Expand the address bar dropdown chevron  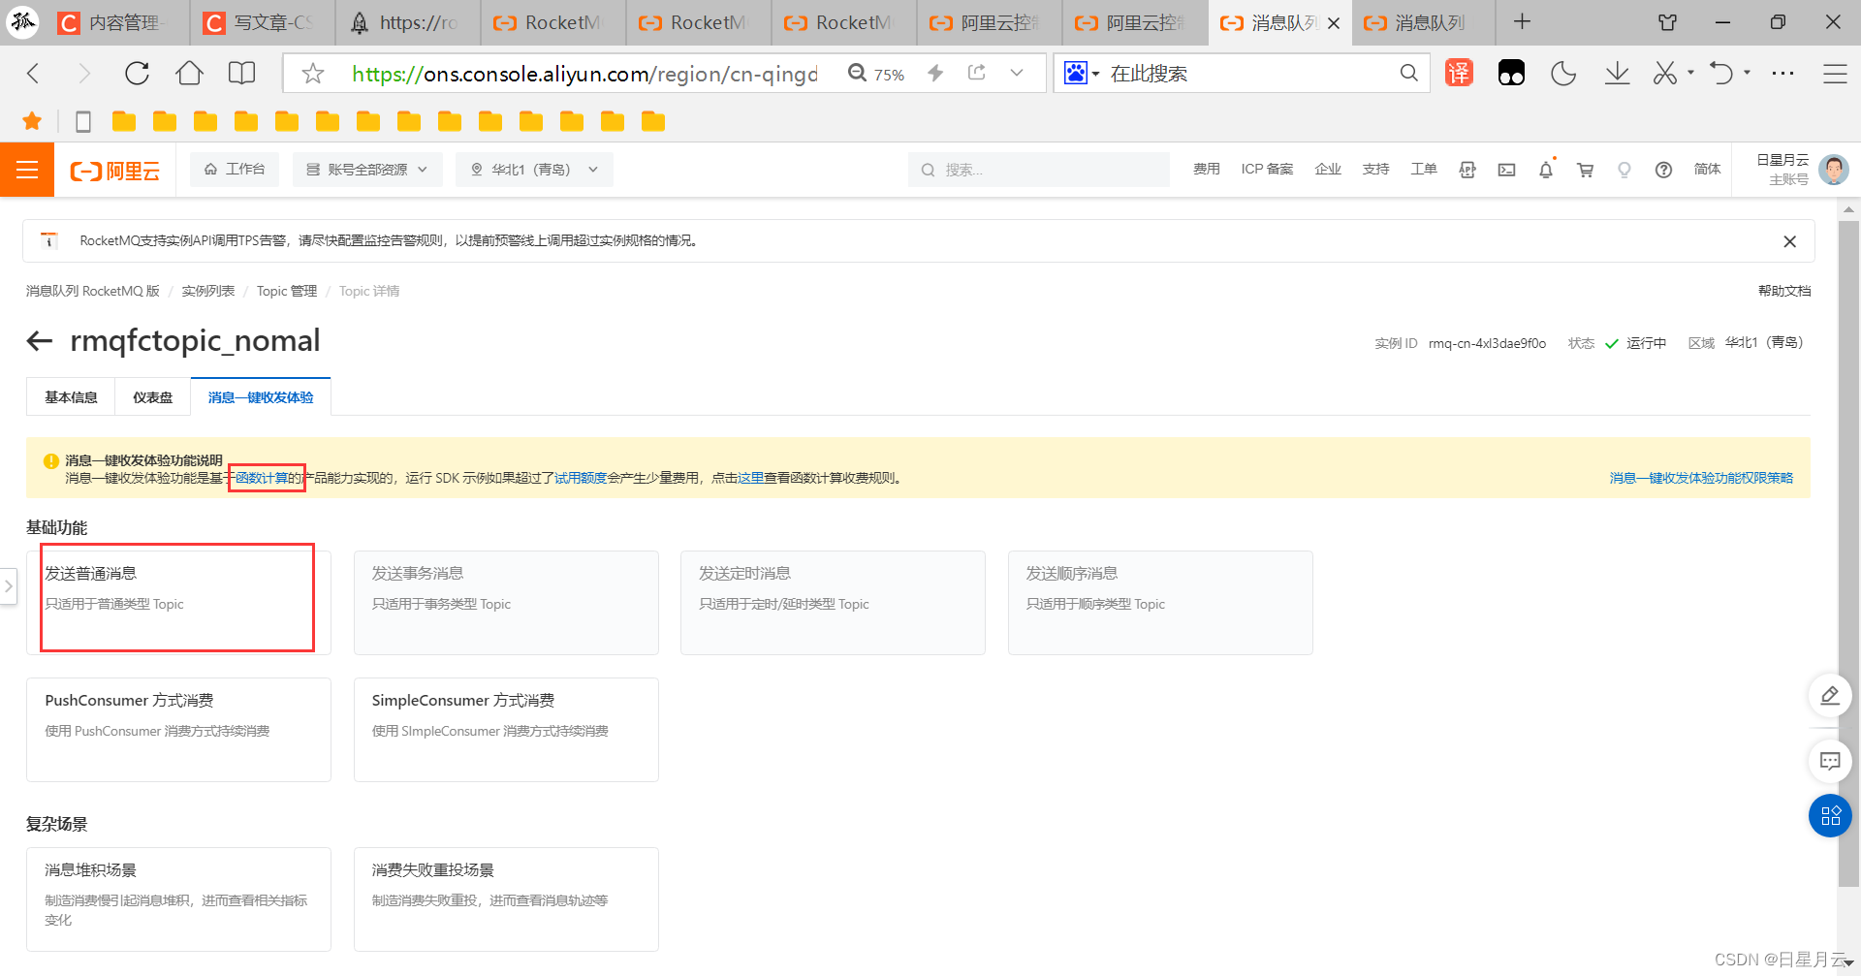pyautogui.click(x=1017, y=73)
